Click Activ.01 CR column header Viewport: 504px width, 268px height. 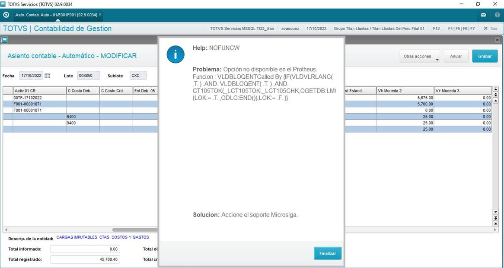39,91
